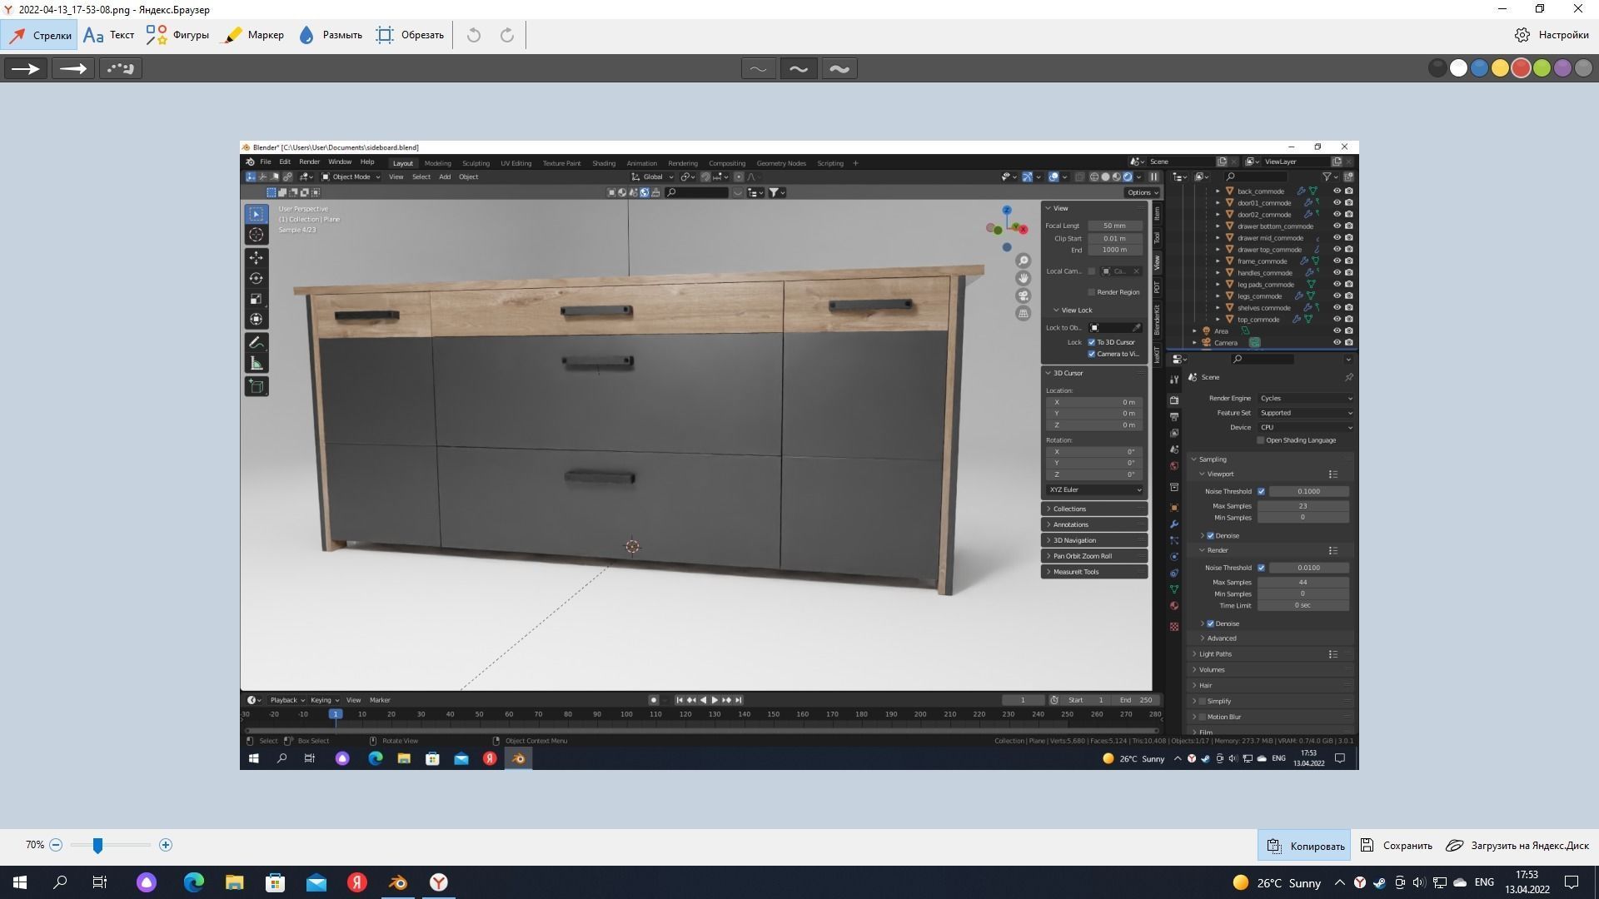This screenshot has width=1599, height=899.
Task: Choose the thinnest line thickness
Action: 758,68
